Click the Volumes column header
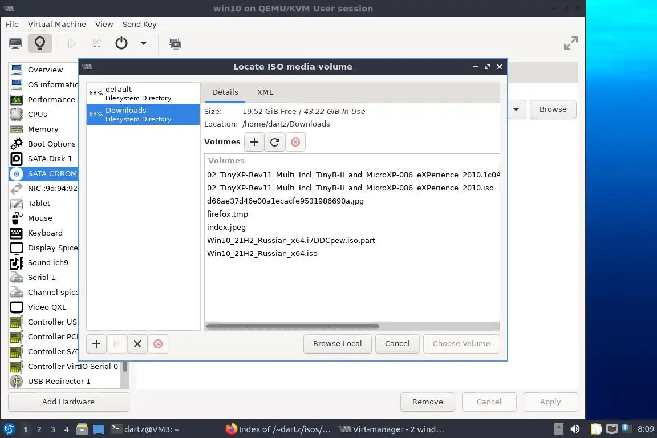Viewport: 657px width, 438px height. [x=352, y=160]
